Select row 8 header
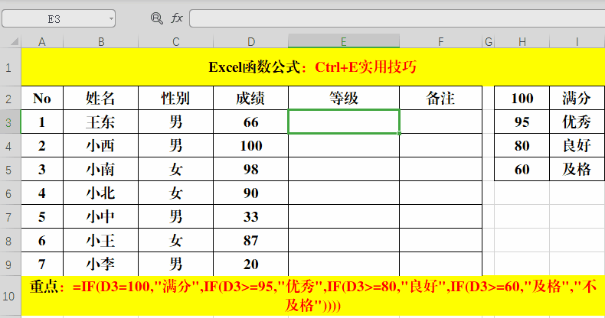The height and width of the screenshot is (318, 605). coord(10,241)
